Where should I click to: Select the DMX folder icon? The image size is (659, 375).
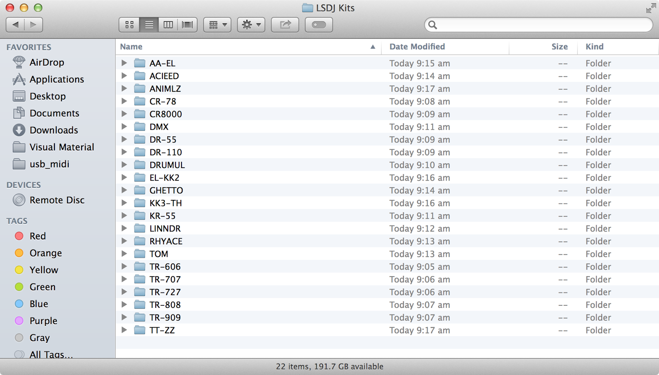[x=140, y=127]
